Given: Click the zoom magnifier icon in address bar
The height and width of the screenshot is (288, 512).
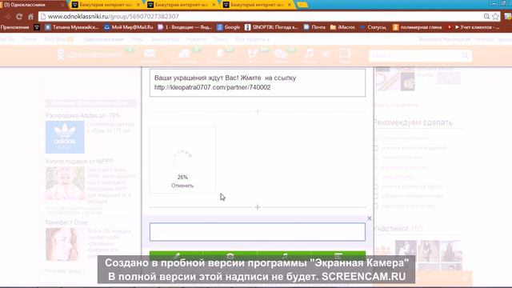Looking at the screenshot, I should 486,16.
